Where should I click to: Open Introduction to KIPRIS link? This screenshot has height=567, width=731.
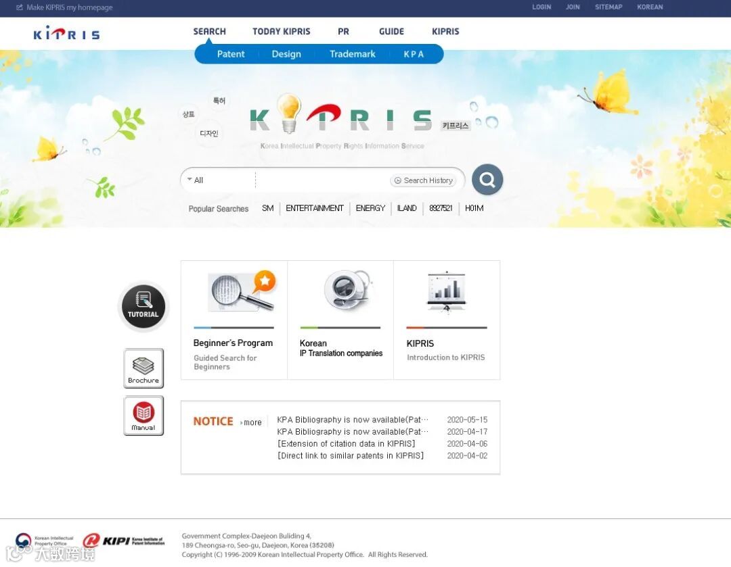point(445,358)
